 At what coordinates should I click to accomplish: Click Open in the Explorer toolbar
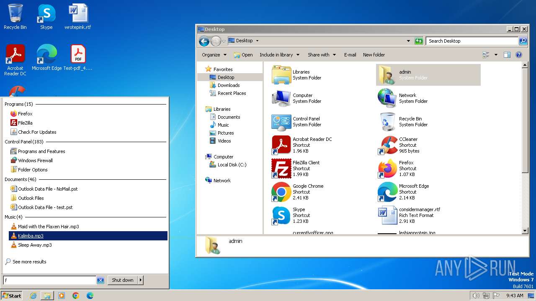click(x=243, y=55)
